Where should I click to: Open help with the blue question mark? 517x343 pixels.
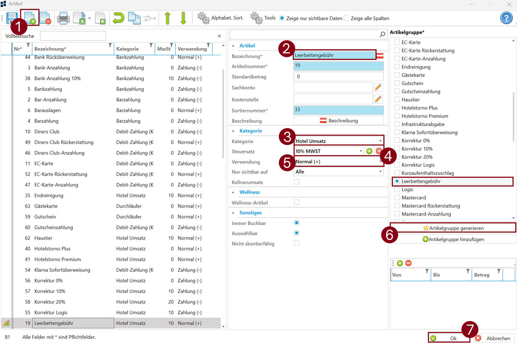pos(506,18)
